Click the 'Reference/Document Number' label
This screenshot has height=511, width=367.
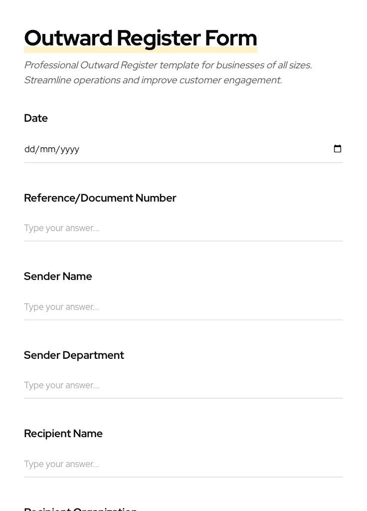coord(100,198)
